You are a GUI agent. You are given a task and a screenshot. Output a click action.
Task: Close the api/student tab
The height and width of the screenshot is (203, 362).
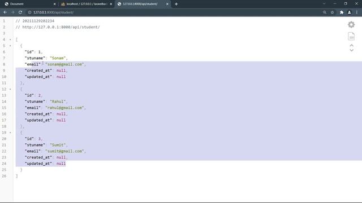(x=167, y=4)
